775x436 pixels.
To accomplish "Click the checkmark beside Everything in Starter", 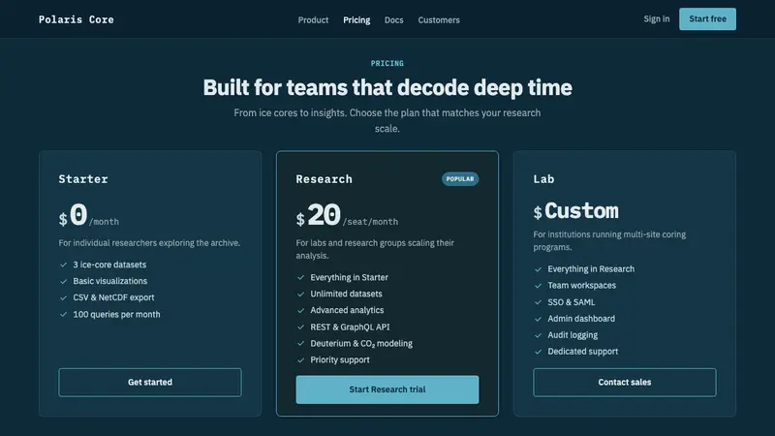I will click(x=300, y=277).
